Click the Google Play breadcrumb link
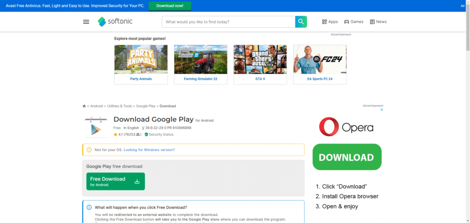The width and height of the screenshot is (470, 223). [x=145, y=106]
